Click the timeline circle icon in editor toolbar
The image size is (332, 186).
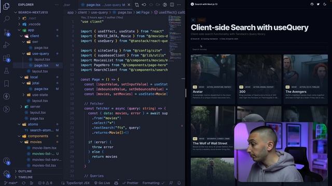pyautogui.click(x=165, y=5)
